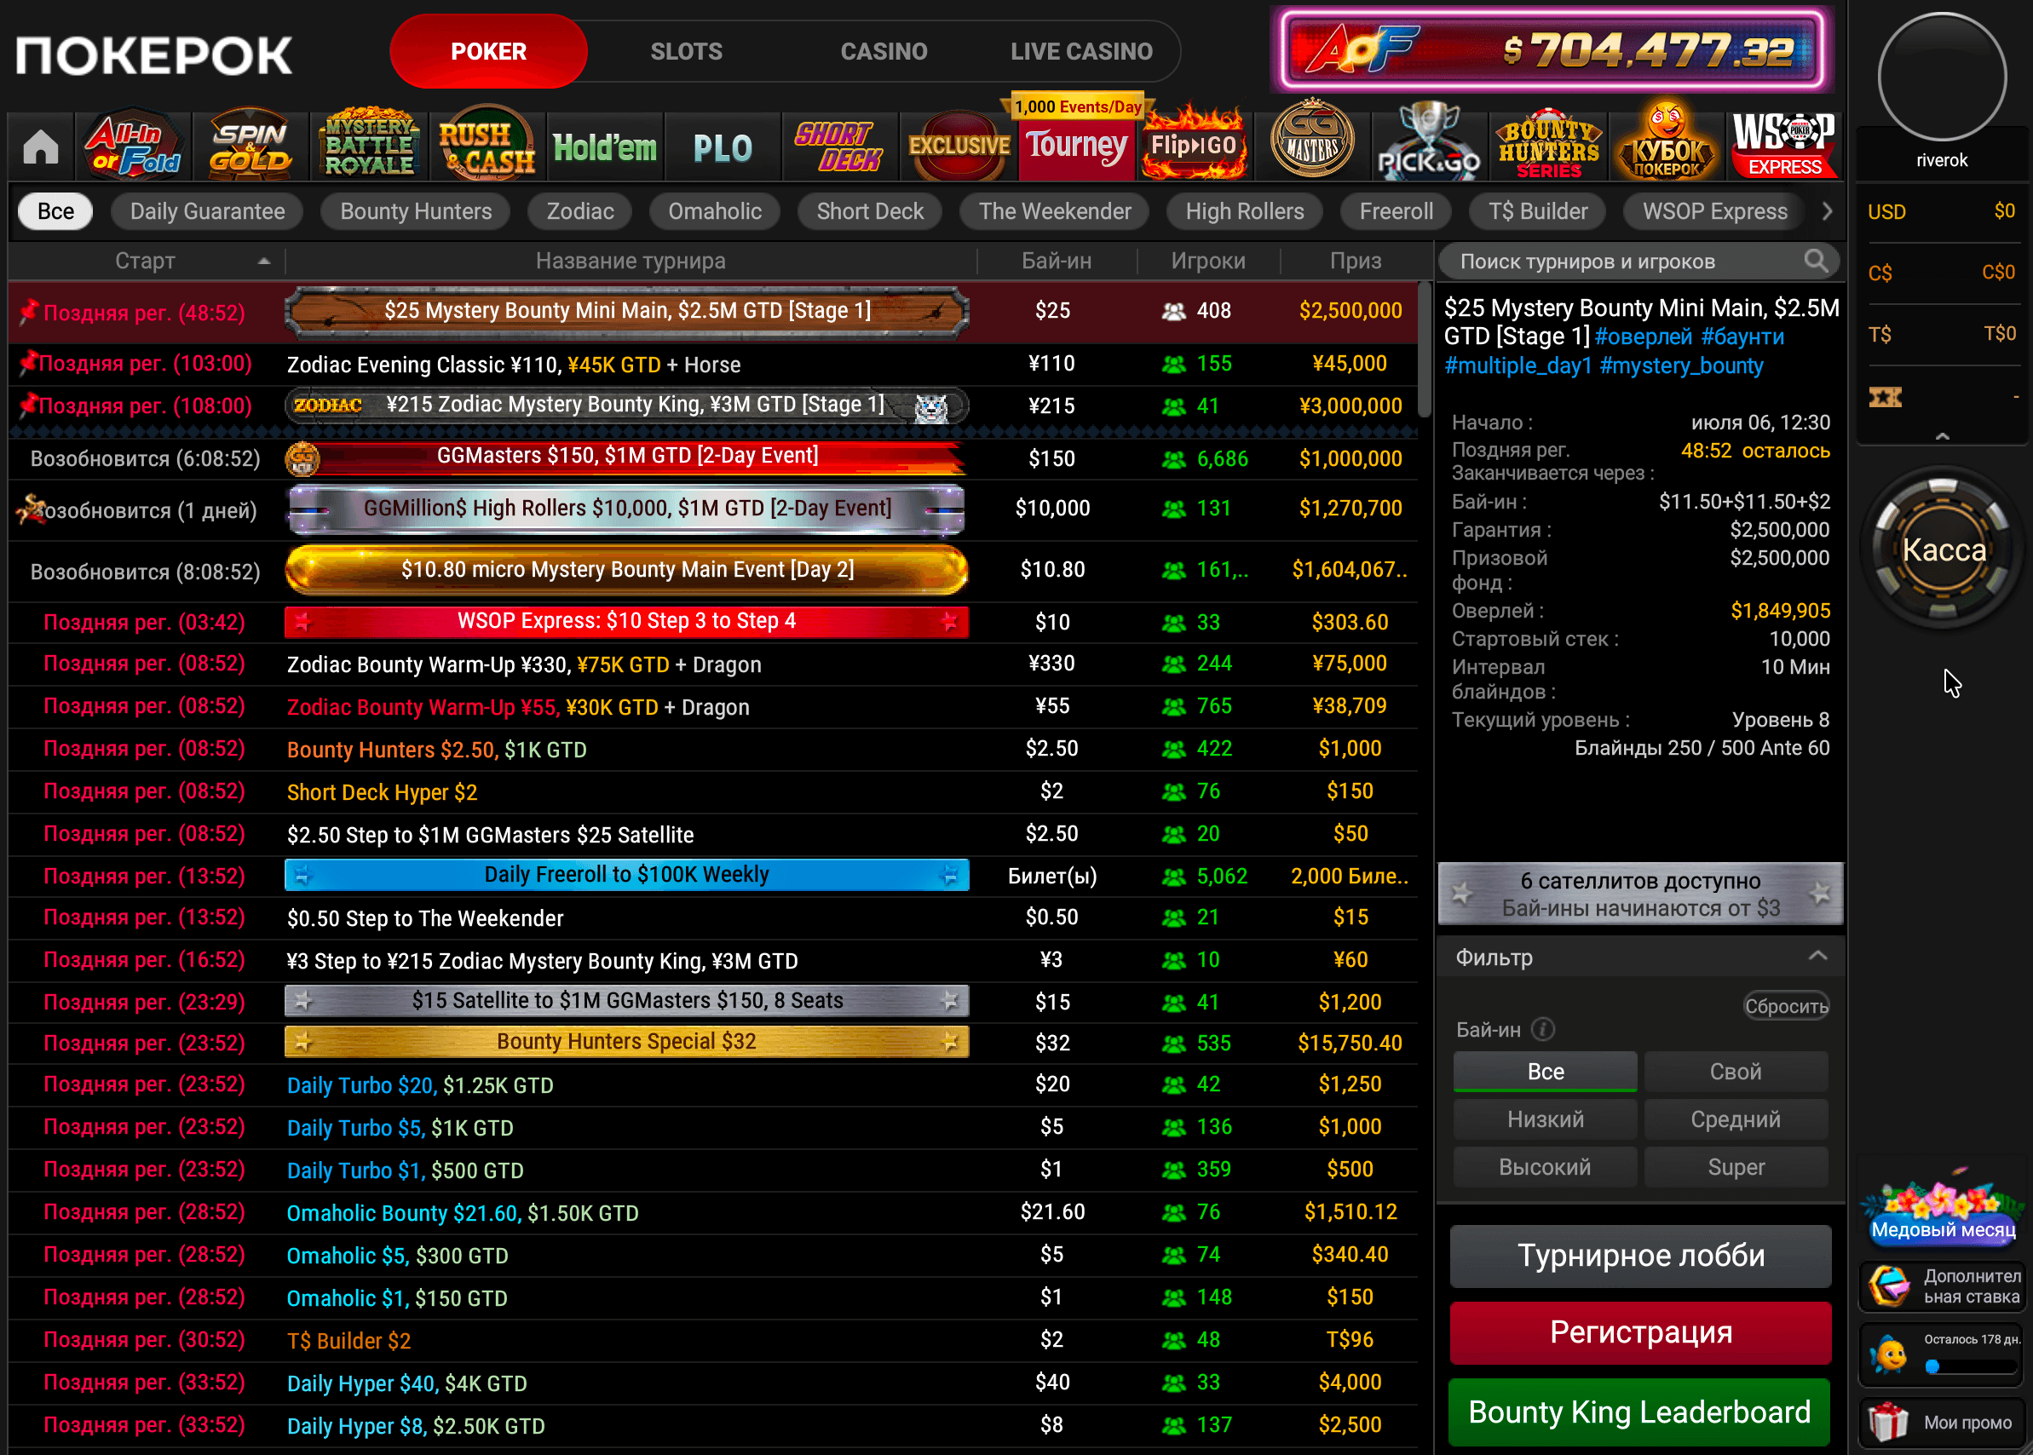Collapse the balances panel chevron
The width and height of the screenshot is (2033, 1455).
[1942, 436]
